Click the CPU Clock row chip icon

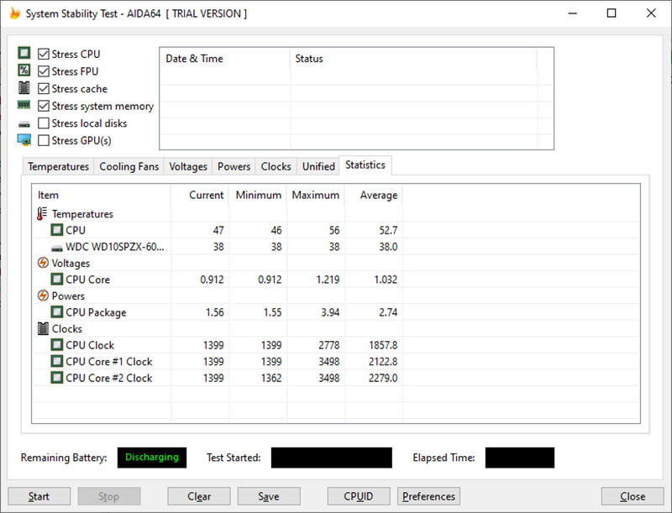coord(57,345)
